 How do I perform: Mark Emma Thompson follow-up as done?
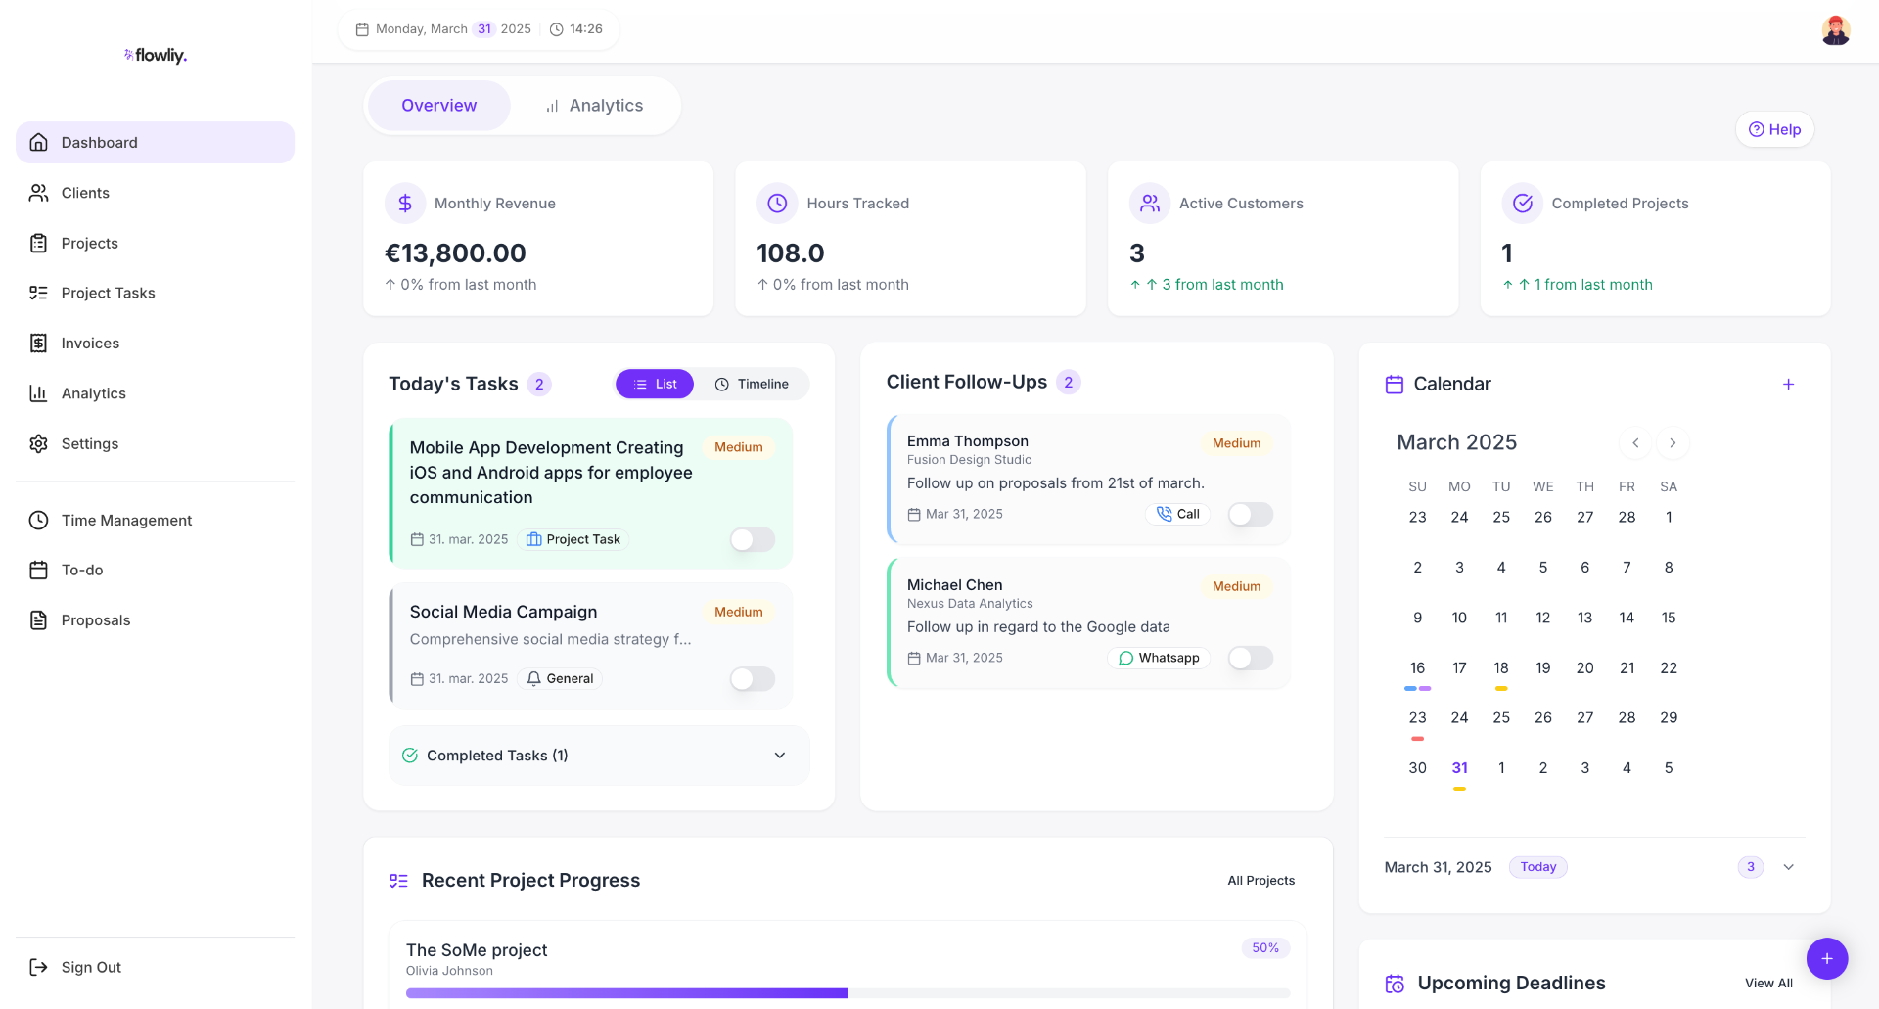point(1250,515)
